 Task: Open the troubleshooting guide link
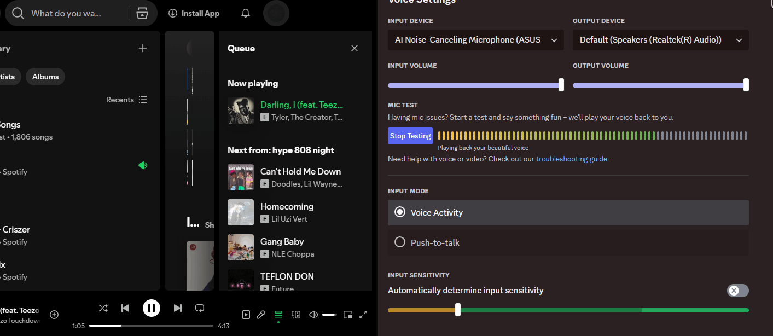571,159
